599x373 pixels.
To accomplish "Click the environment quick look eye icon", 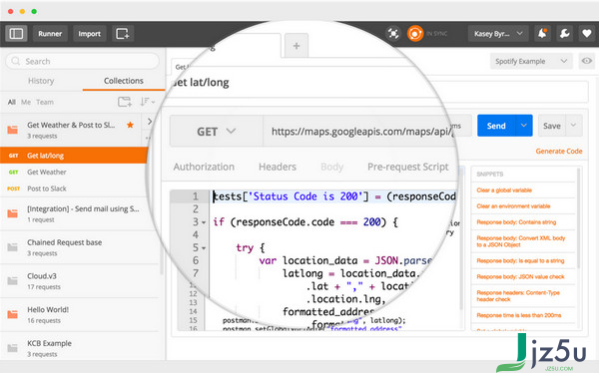I will coord(587,61).
